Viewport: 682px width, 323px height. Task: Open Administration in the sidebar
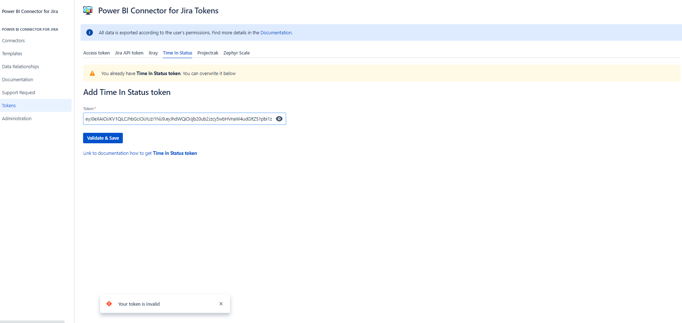[x=17, y=118]
